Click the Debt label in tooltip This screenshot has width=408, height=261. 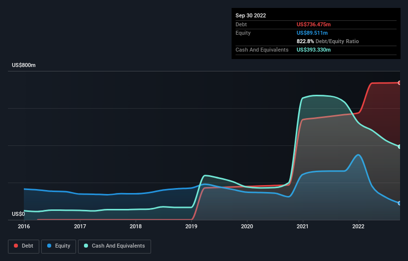[241, 24]
